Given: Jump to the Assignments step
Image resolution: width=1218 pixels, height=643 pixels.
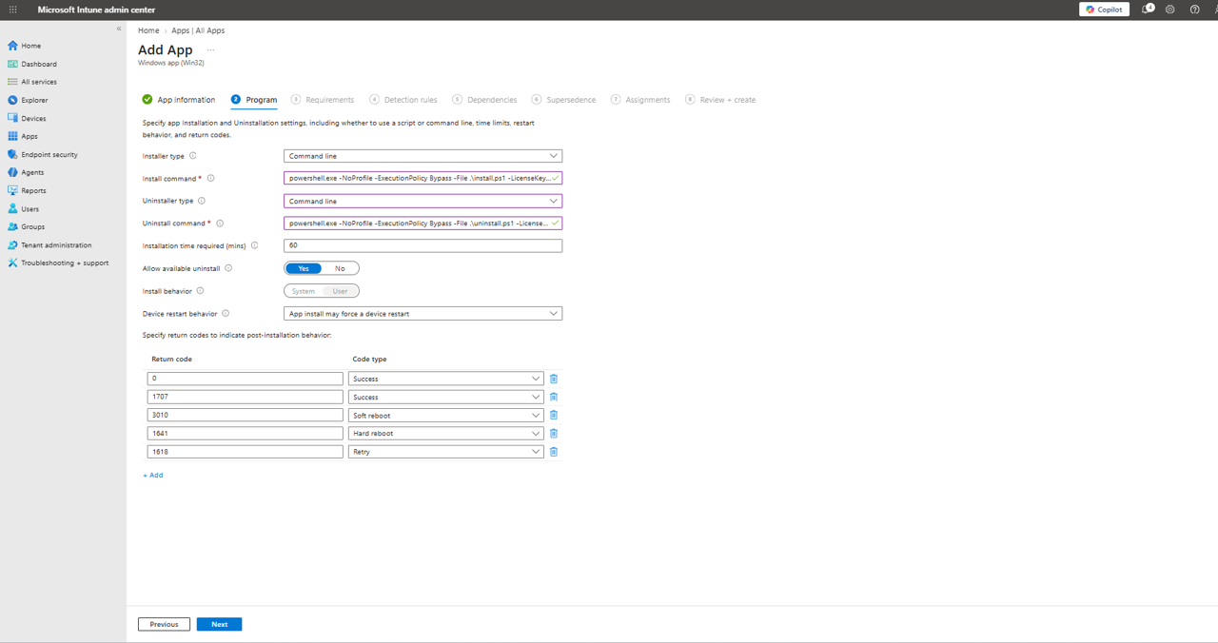Looking at the screenshot, I should [640, 100].
